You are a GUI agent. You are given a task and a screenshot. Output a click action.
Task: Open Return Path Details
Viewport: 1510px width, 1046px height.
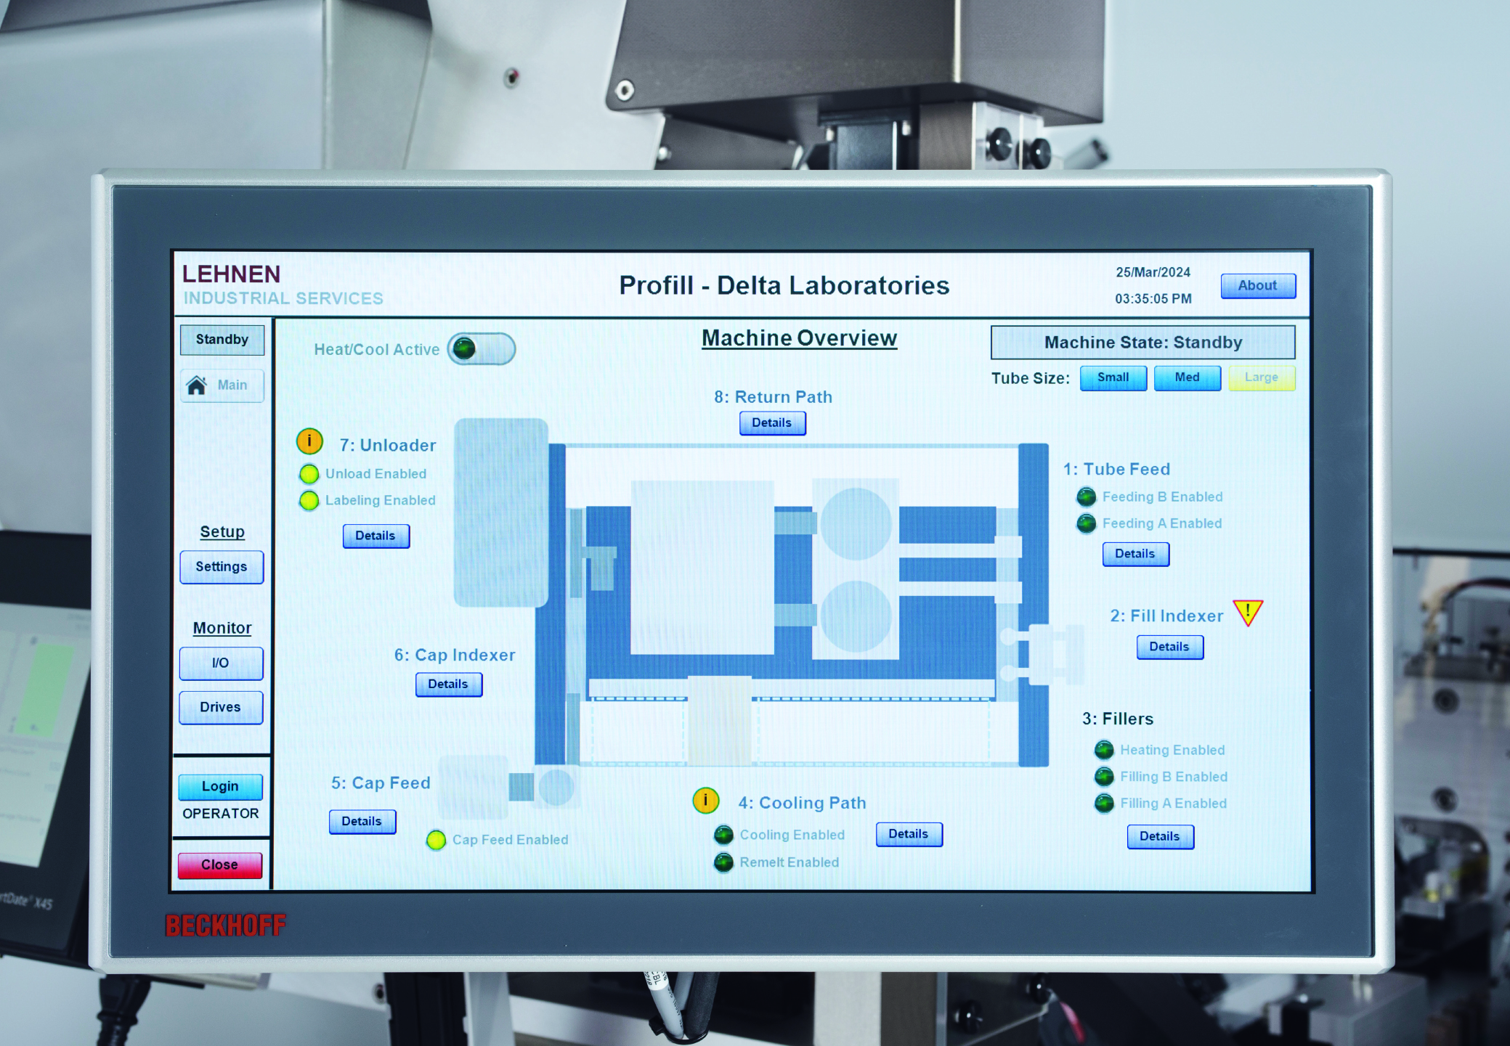click(x=772, y=423)
